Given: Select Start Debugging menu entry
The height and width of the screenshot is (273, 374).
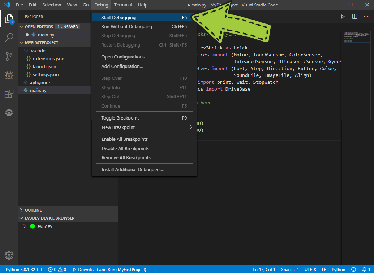Looking at the screenshot, I should click(144, 17).
